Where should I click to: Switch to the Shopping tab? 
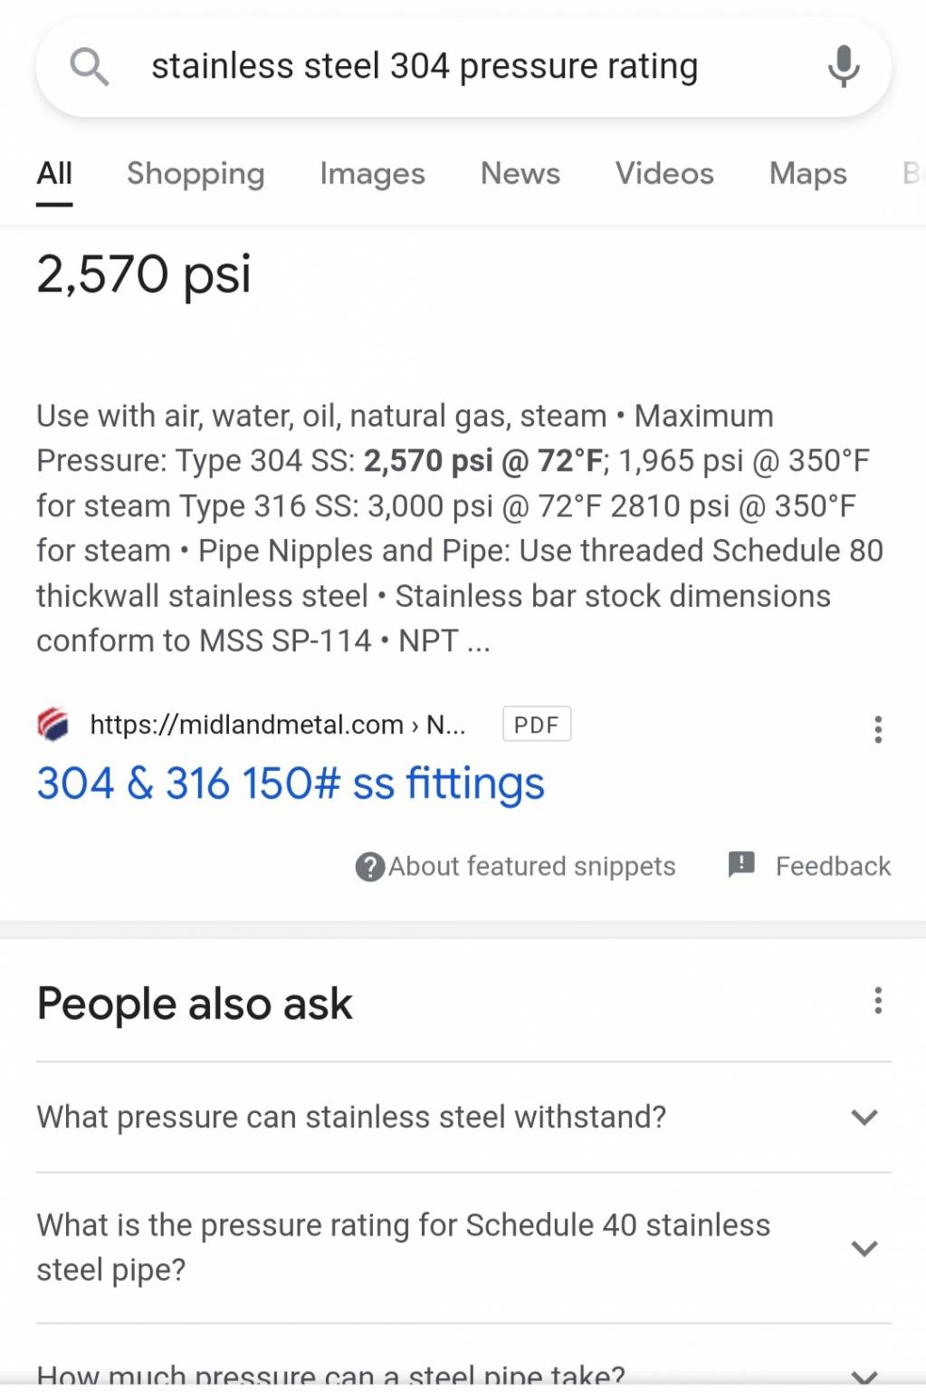click(x=196, y=173)
